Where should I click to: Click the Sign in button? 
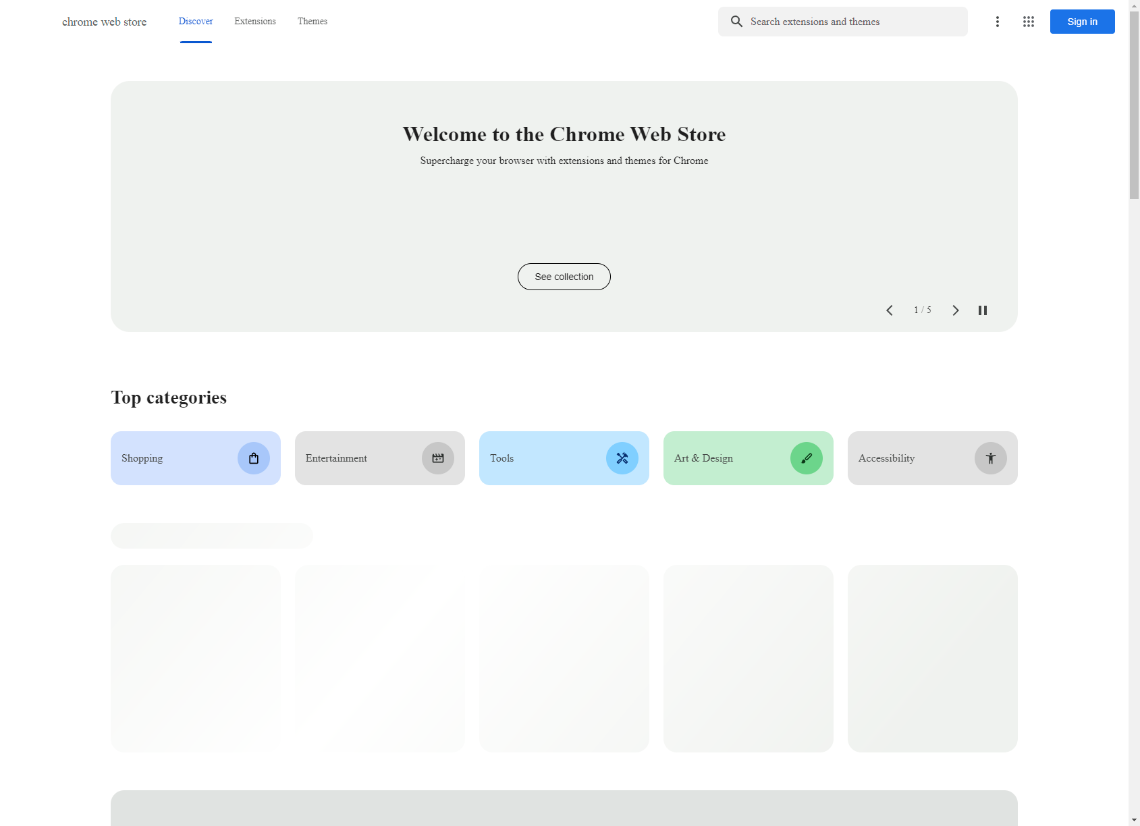pyautogui.click(x=1082, y=22)
